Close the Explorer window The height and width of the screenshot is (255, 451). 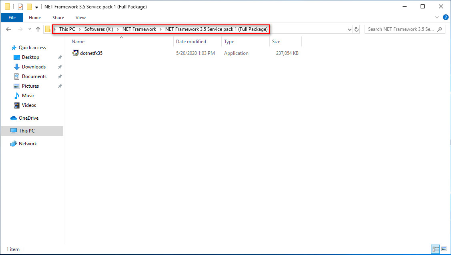441,6
